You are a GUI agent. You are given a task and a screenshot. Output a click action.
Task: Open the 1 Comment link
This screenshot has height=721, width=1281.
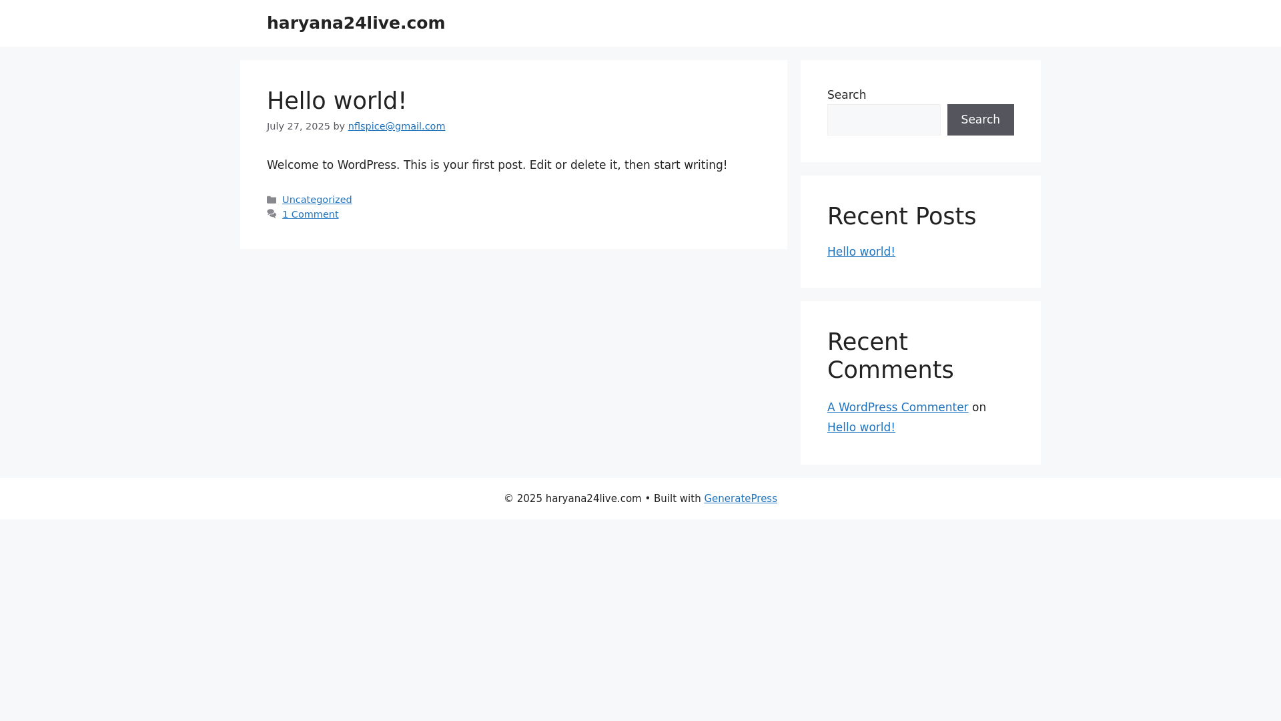pyautogui.click(x=310, y=214)
